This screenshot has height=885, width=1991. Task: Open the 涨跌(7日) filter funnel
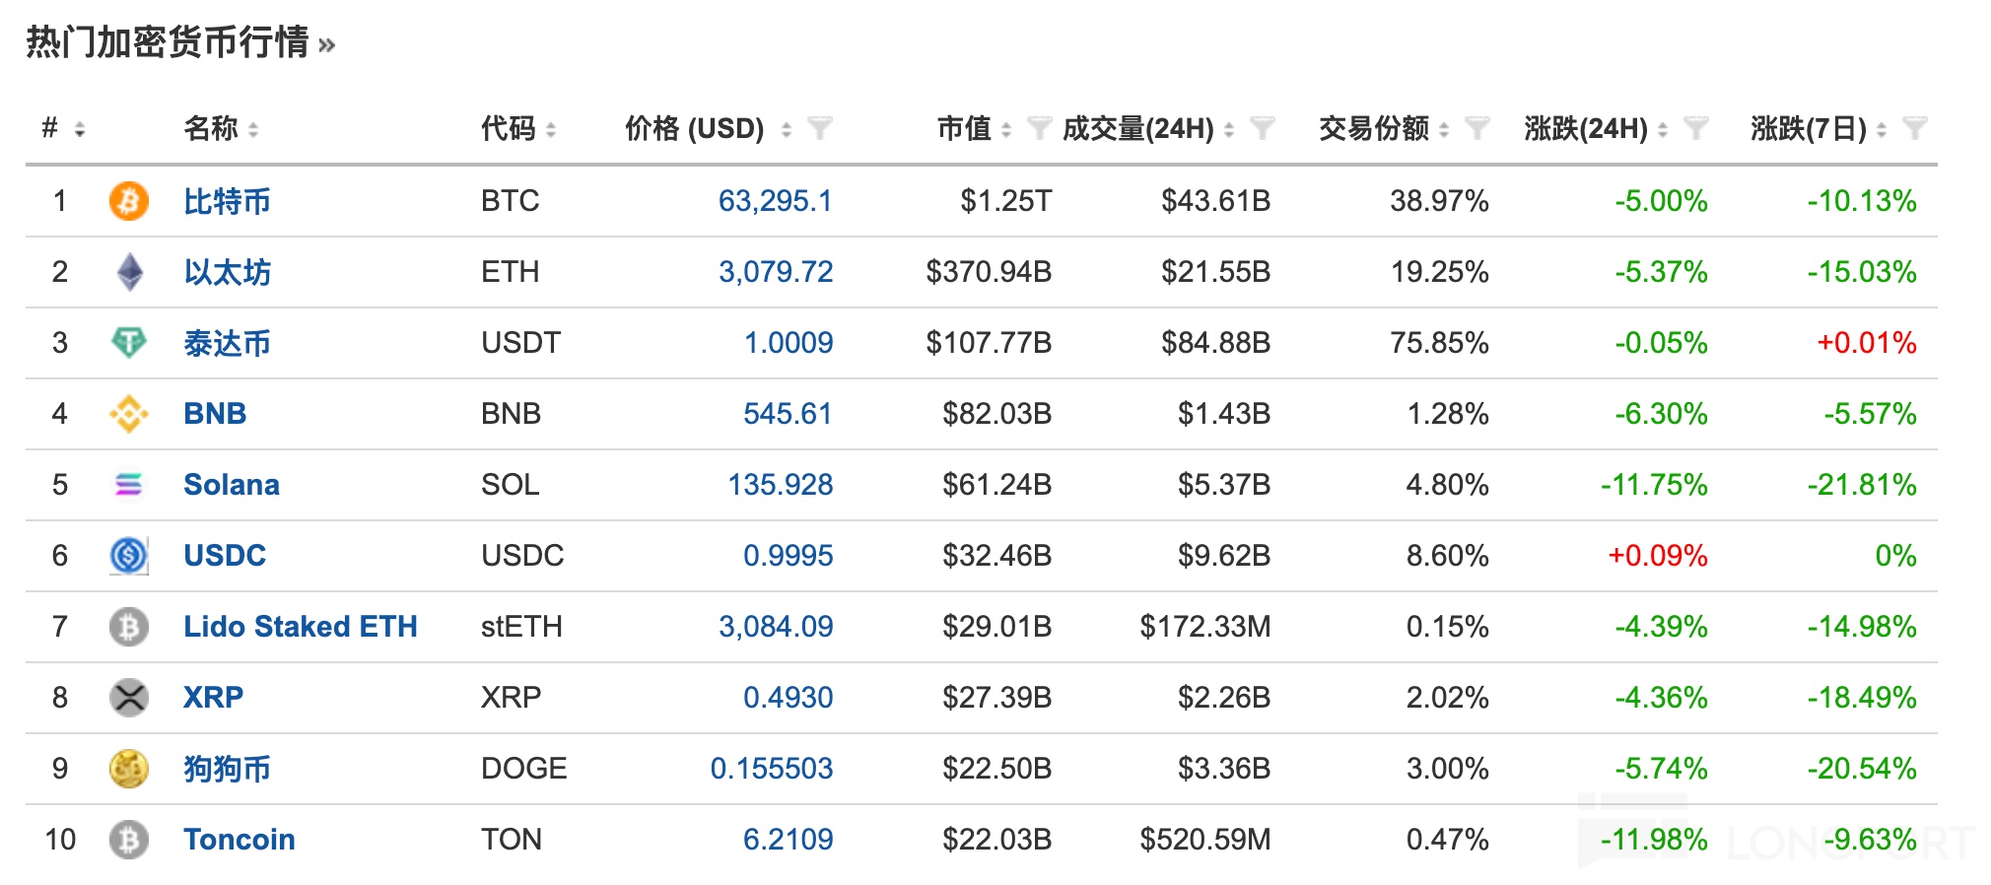[1914, 128]
